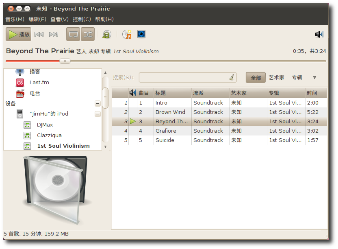Select the 专辑 search filter
This screenshot has width=338, height=249.
[x=297, y=78]
